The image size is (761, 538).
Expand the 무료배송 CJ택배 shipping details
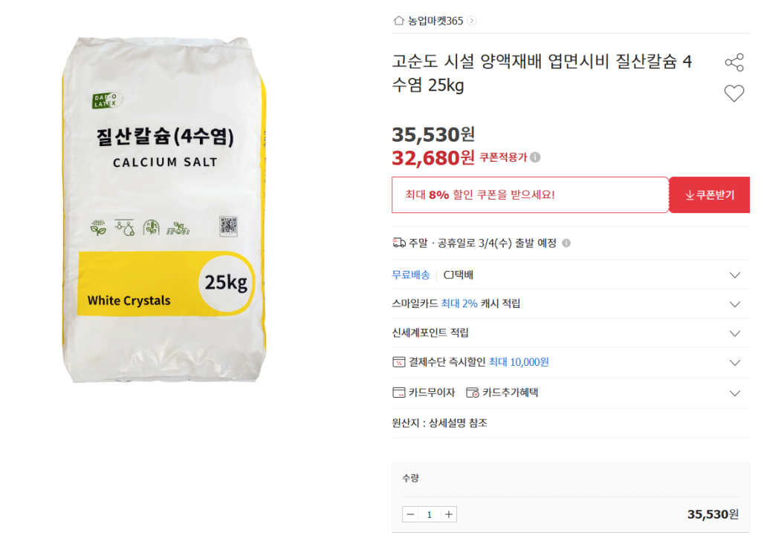[735, 275]
